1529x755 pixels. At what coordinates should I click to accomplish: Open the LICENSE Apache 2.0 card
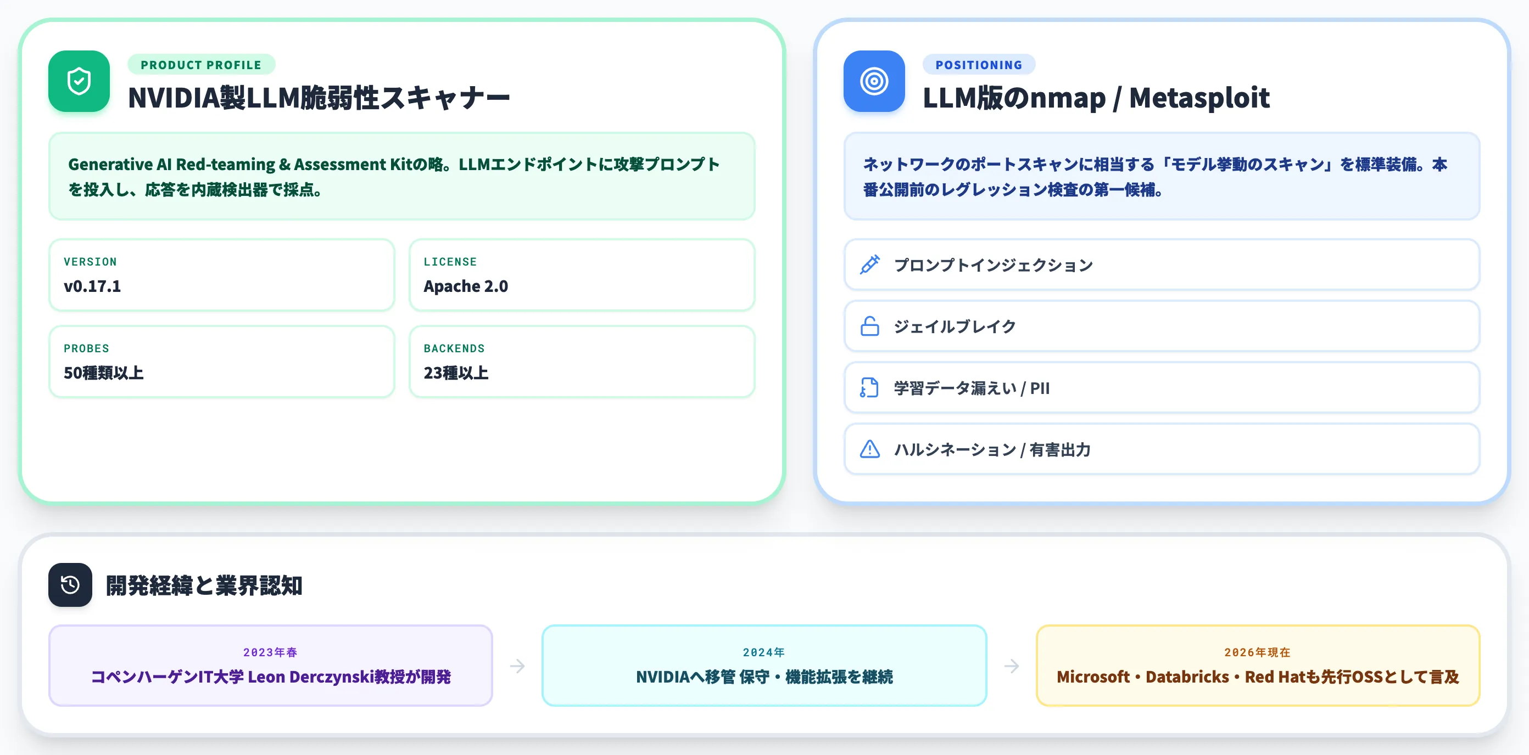[x=582, y=275]
